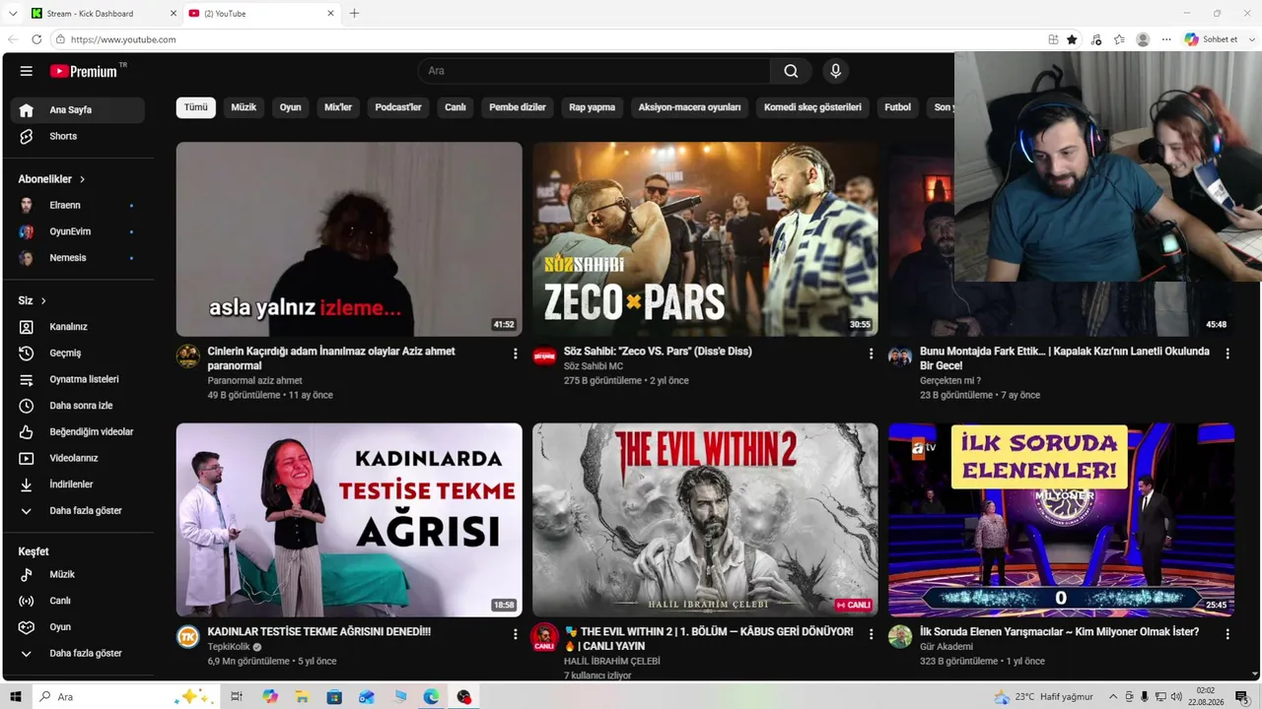Open Paranormal aziz ahmet channel link
1262x709 pixels.
coord(254,381)
